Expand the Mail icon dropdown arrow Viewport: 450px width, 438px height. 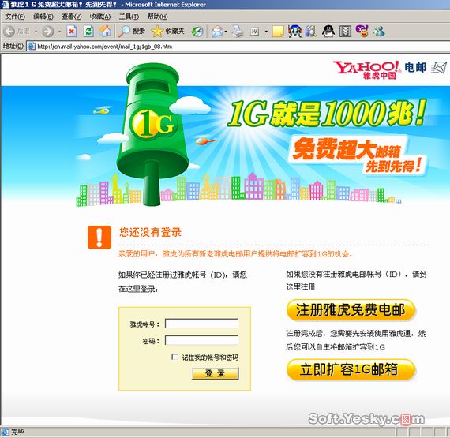pyautogui.click(x=226, y=32)
